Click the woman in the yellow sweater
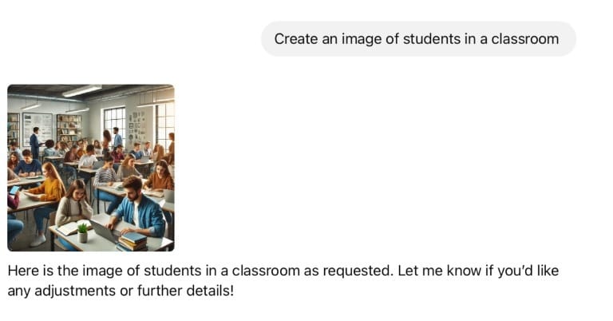 (x=53, y=189)
